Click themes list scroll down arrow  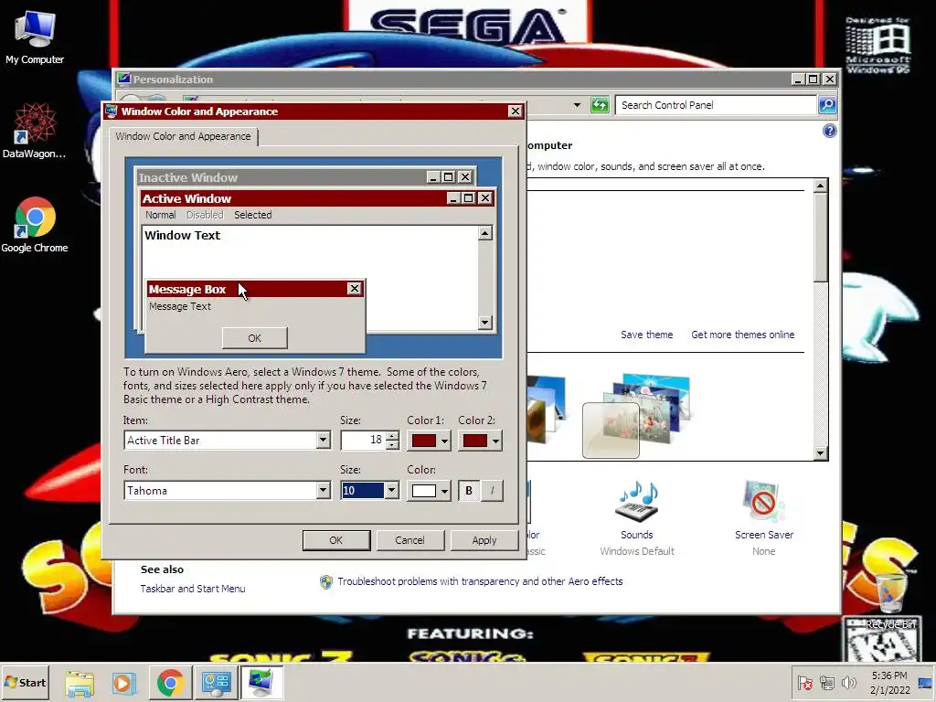point(821,453)
